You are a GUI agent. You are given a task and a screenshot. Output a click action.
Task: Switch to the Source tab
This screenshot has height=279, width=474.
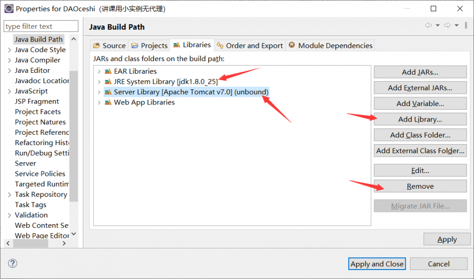109,45
